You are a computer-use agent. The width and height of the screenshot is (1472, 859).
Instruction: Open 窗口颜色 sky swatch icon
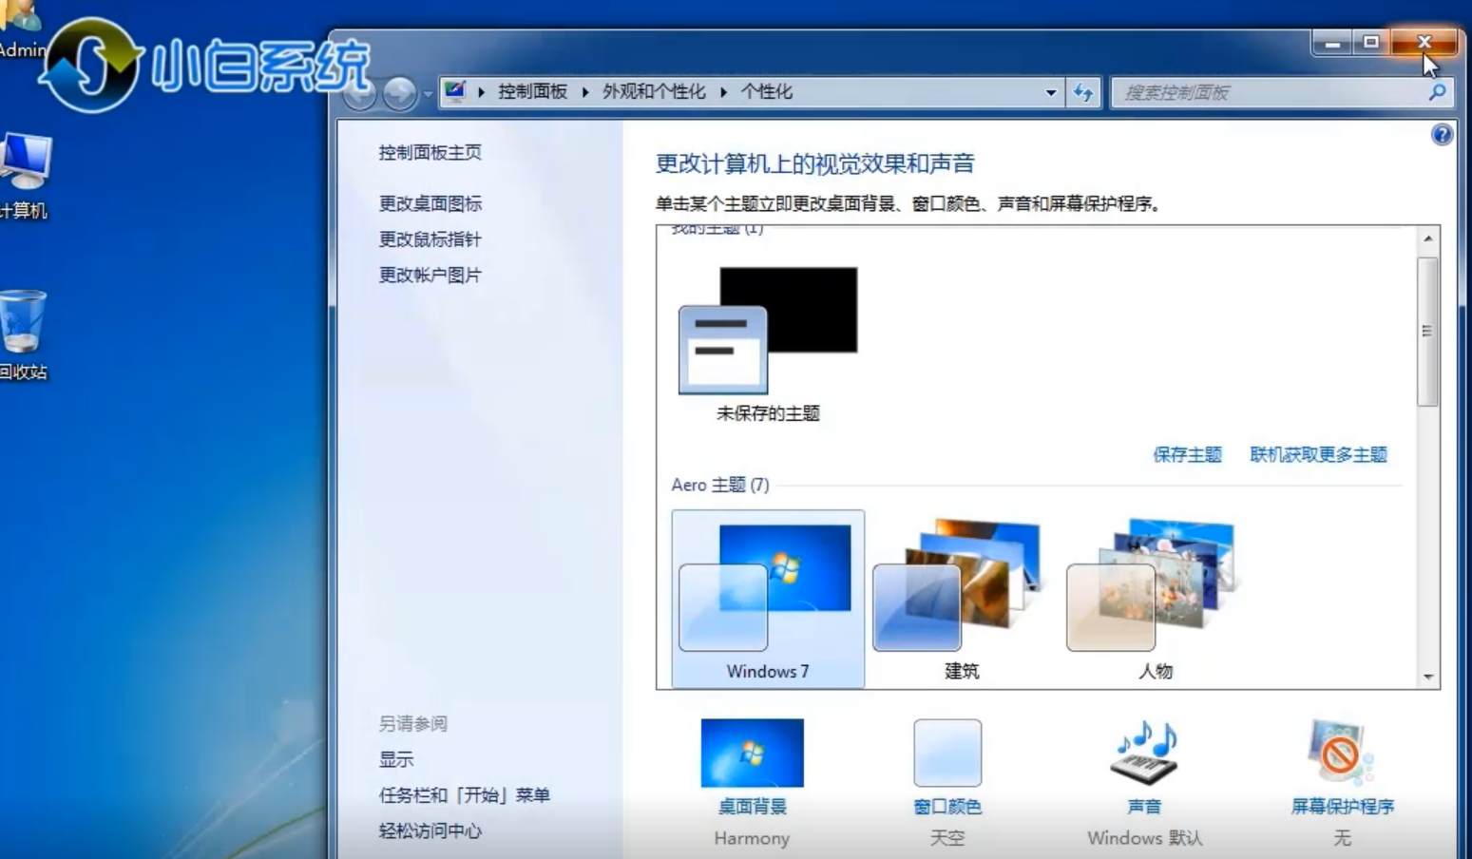click(x=947, y=753)
